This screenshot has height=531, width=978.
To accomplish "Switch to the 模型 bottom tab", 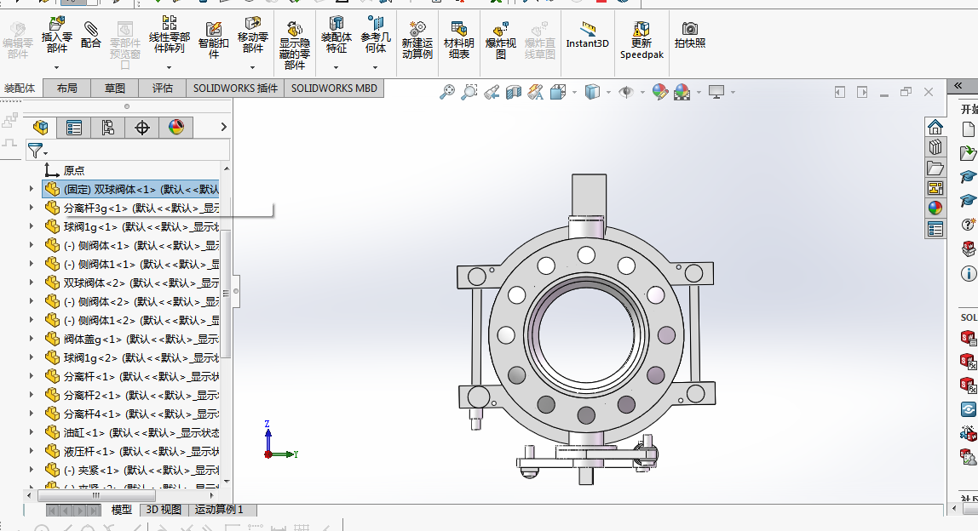I will click(x=122, y=510).
